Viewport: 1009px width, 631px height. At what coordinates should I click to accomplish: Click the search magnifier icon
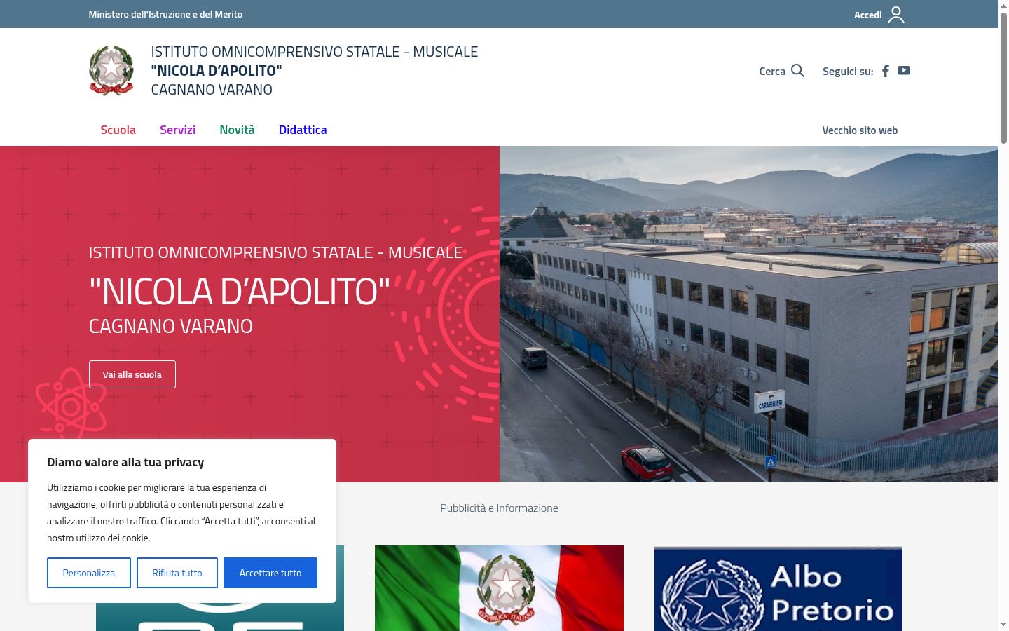pyautogui.click(x=797, y=71)
